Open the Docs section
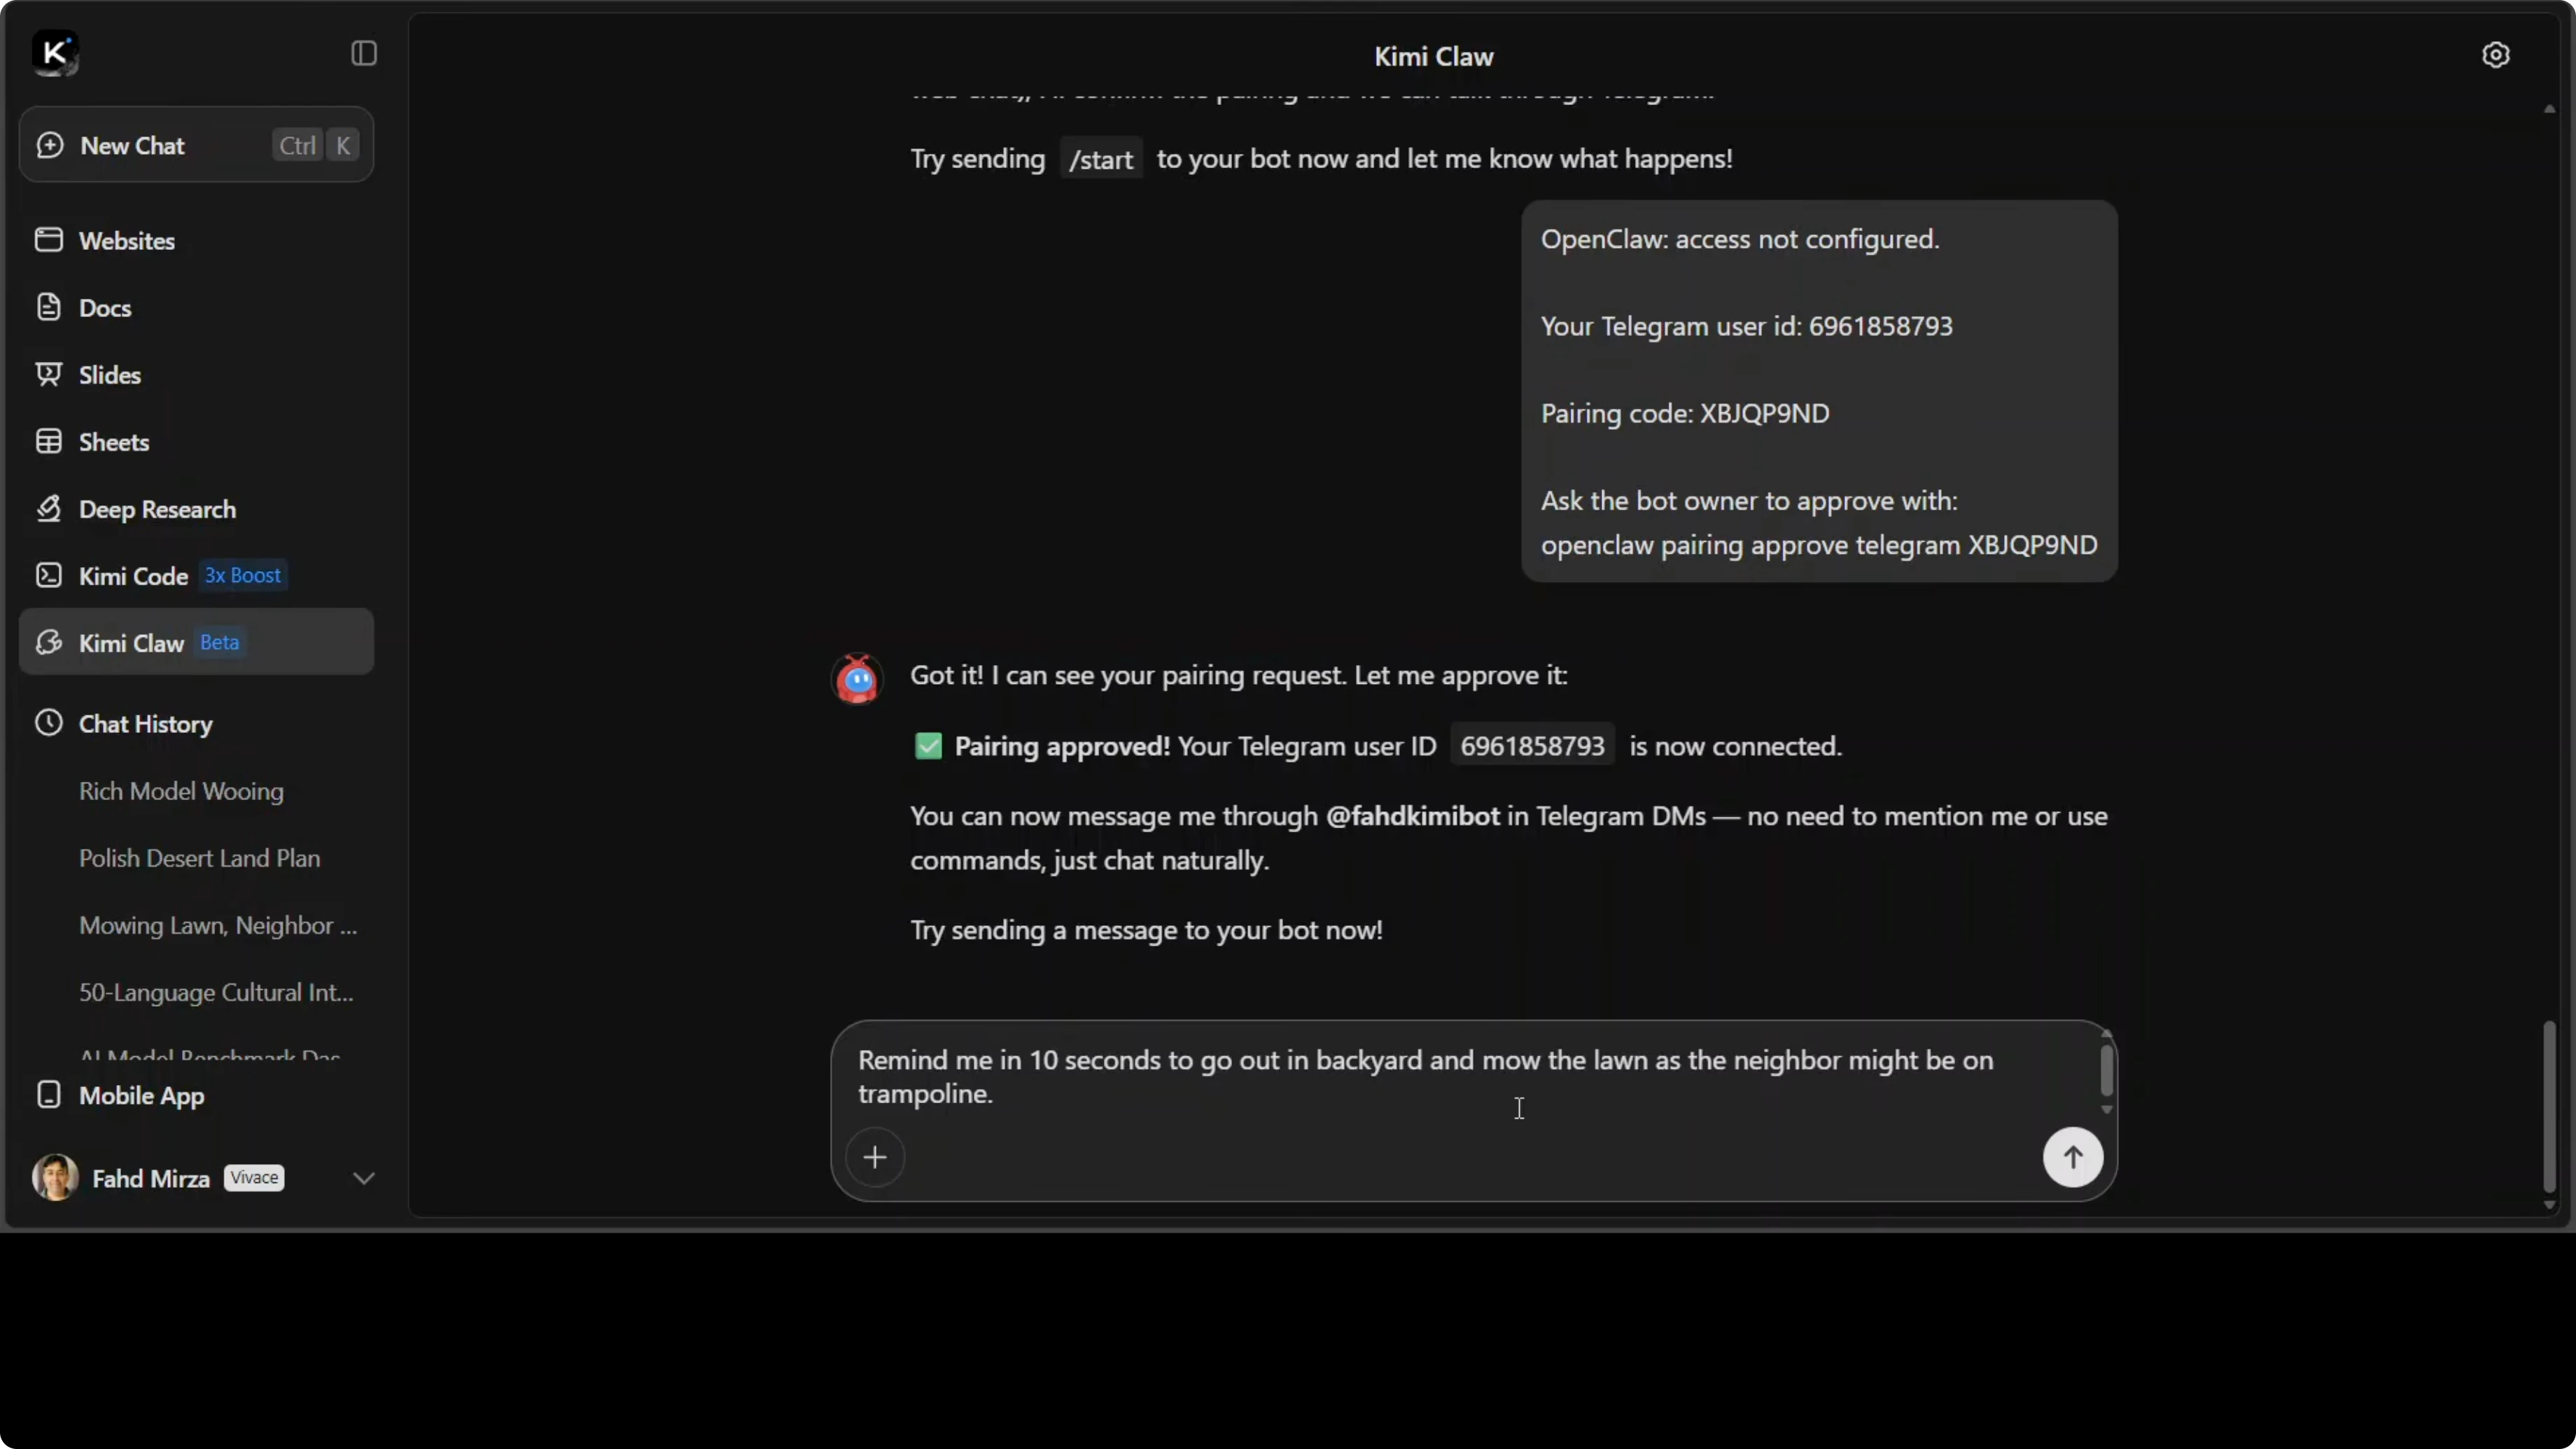The height and width of the screenshot is (1449, 2576). click(104, 308)
